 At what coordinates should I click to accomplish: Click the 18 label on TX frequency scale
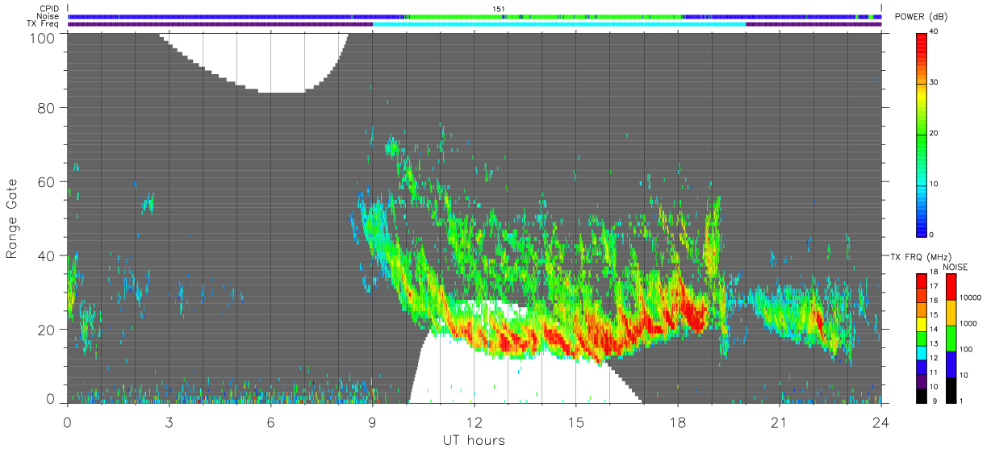tap(933, 273)
